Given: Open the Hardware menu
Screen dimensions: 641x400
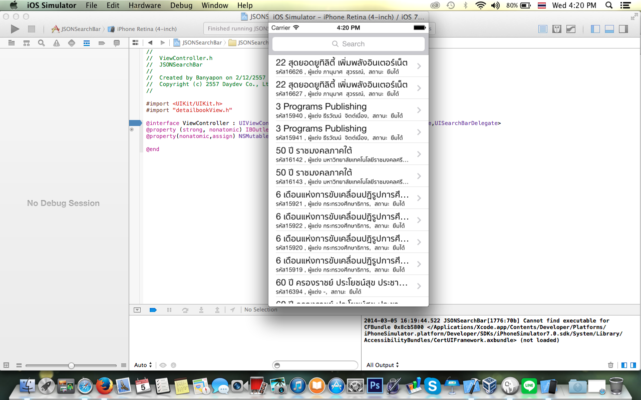Looking at the screenshot, I should (145, 5).
